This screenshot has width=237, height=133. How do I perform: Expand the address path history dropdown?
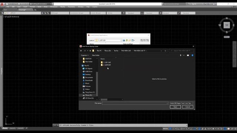pyautogui.click(x=161, y=51)
